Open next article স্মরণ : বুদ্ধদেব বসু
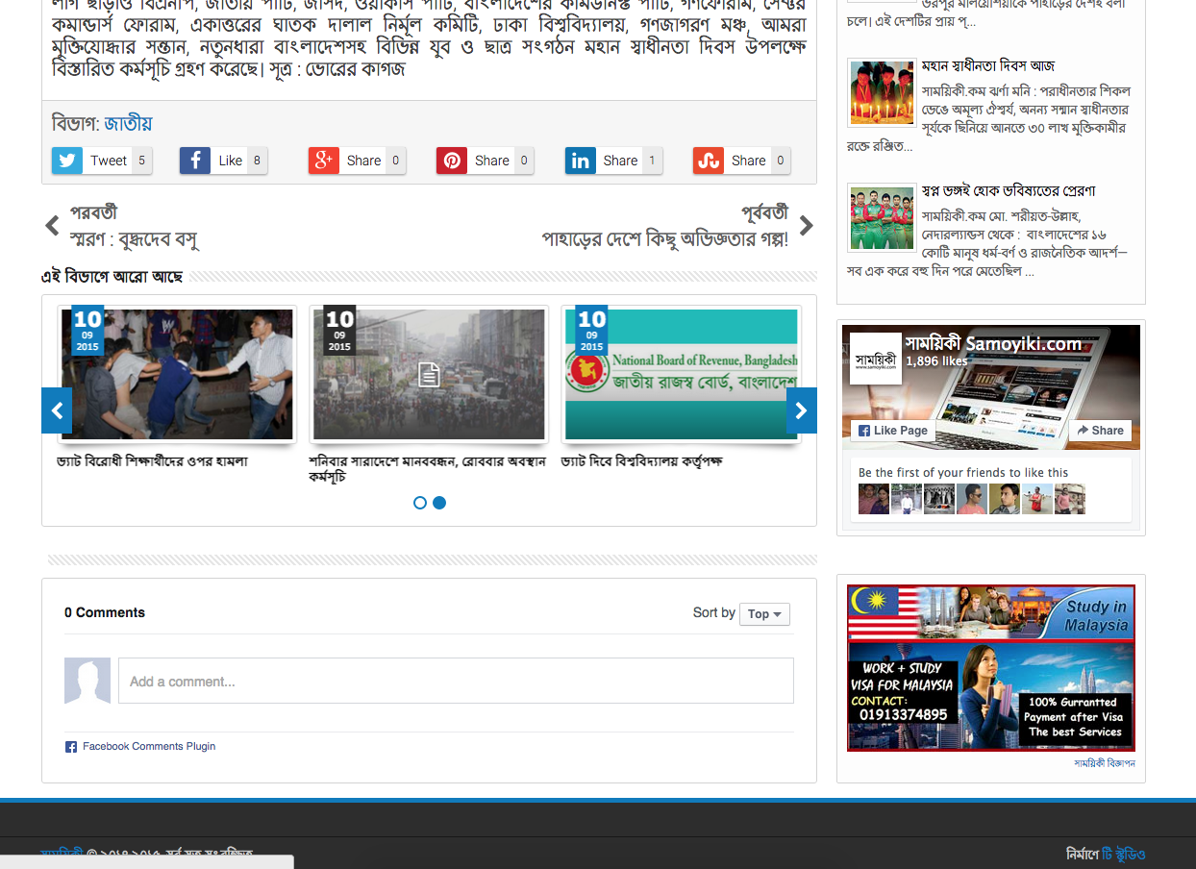The width and height of the screenshot is (1196, 869). pyautogui.click(x=134, y=239)
